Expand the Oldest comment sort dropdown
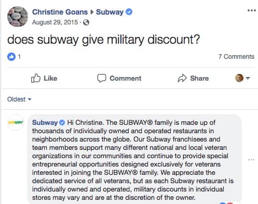 (x=19, y=99)
